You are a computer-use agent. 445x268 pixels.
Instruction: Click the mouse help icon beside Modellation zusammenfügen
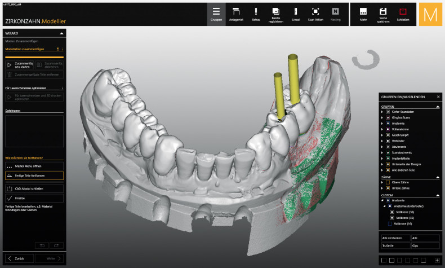point(58,49)
